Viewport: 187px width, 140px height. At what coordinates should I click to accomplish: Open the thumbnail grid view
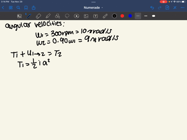[x=11, y=8]
